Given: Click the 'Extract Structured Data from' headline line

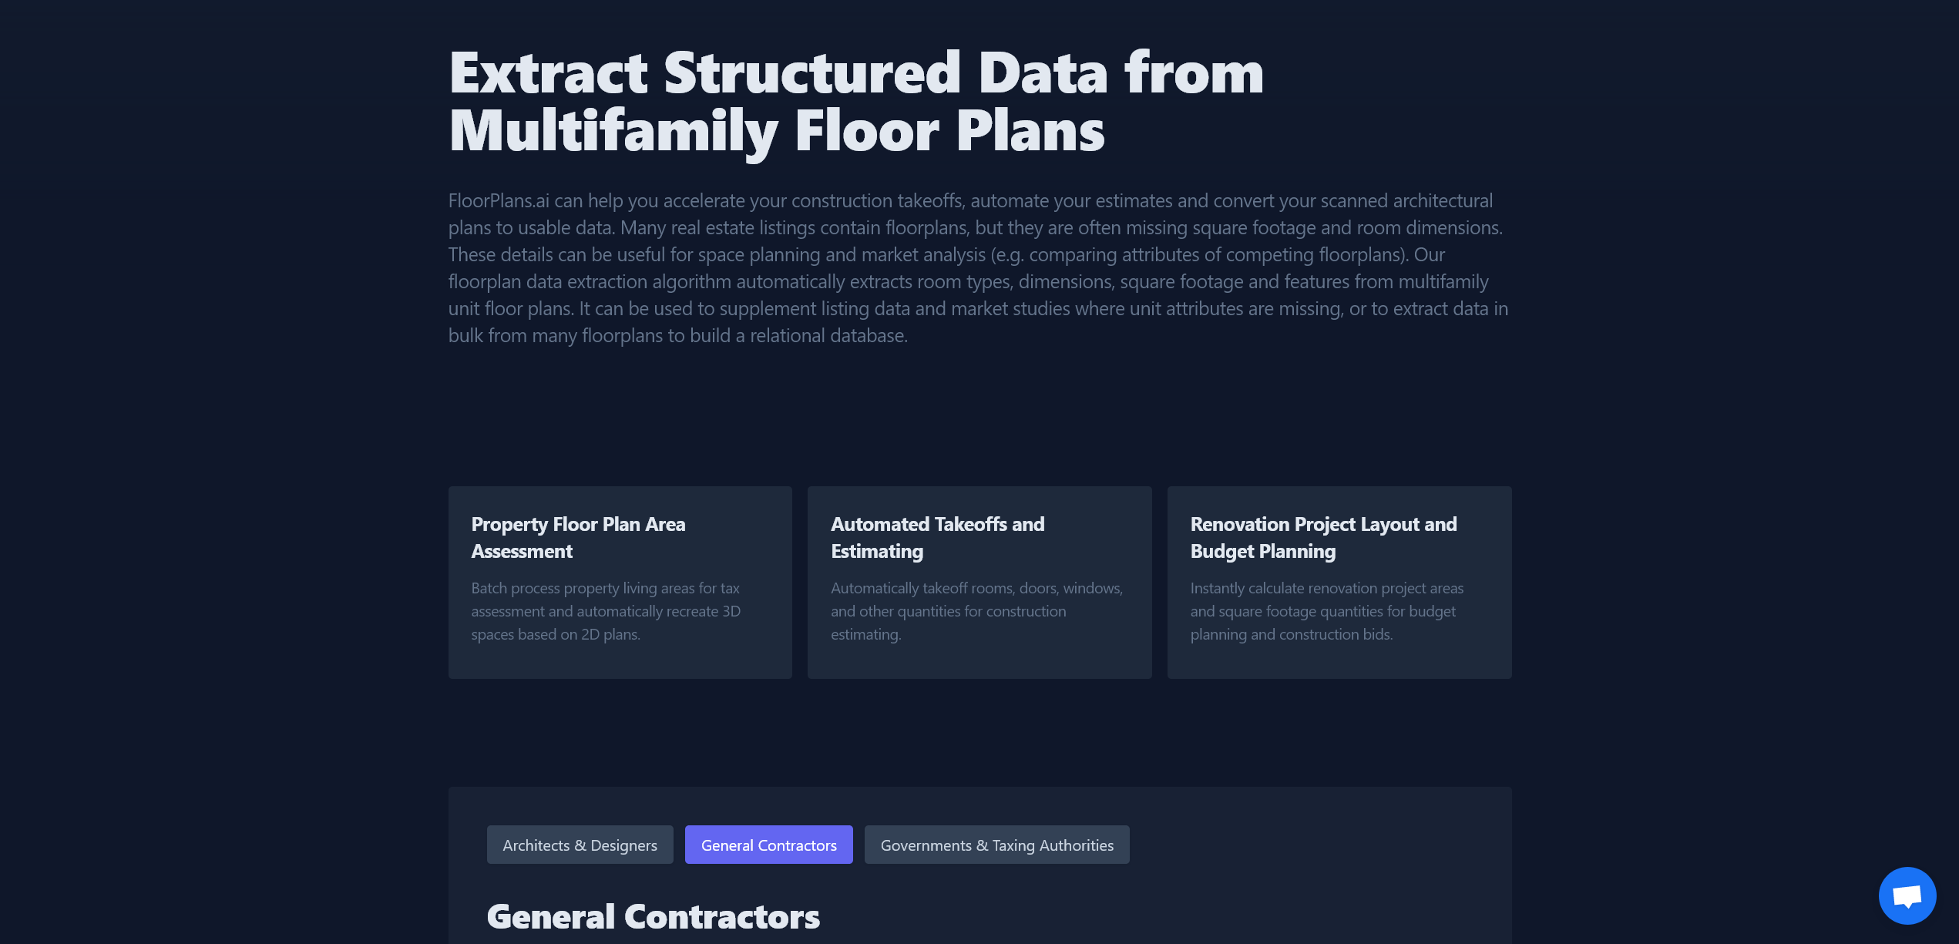Looking at the screenshot, I should [x=855, y=73].
